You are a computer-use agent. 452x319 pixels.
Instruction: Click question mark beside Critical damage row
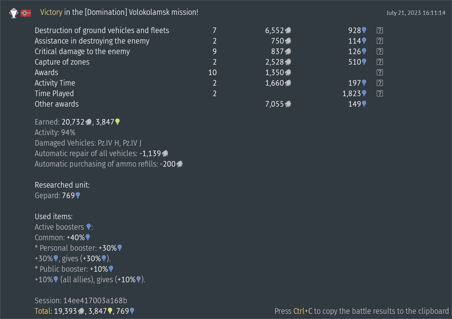click(380, 51)
